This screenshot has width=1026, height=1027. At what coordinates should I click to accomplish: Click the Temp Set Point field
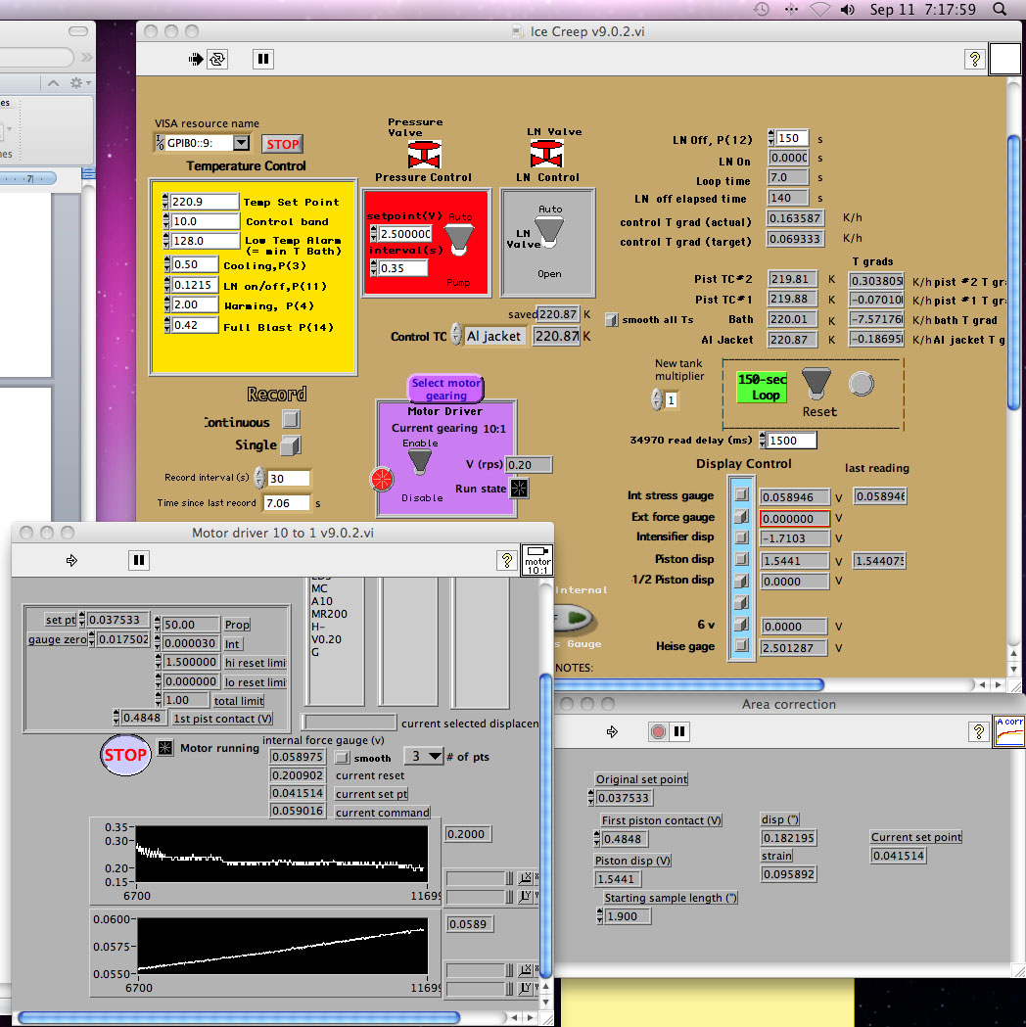click(204, 202)
